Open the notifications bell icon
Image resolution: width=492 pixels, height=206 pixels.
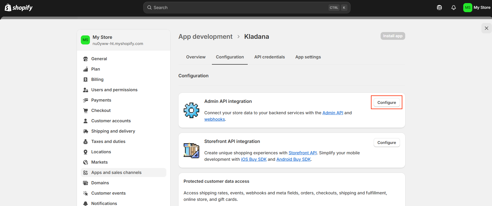[x=454, y=8]
